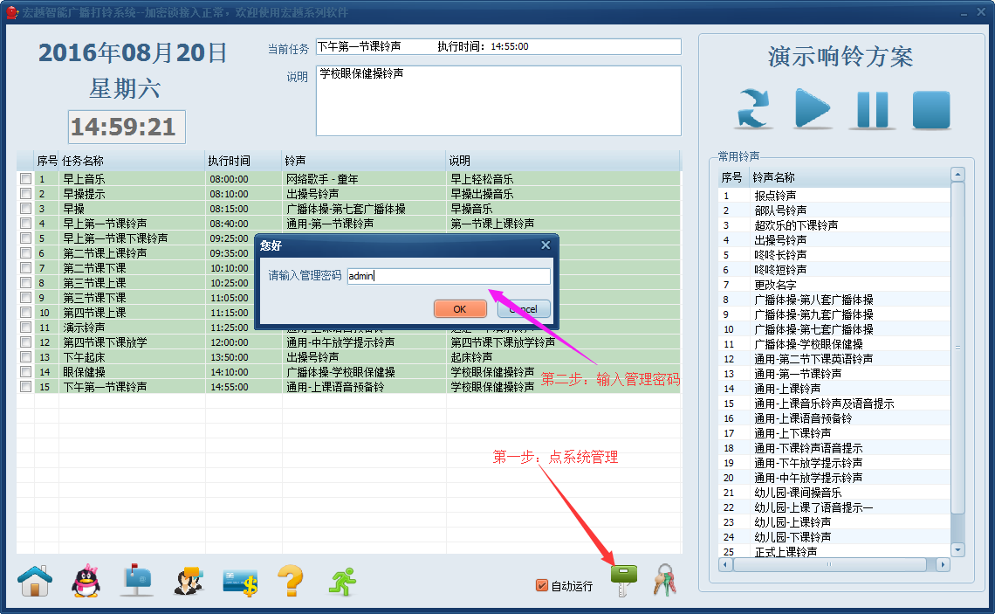Select 报点铃声 in the common ringtone list

click(x=775, y=196)
